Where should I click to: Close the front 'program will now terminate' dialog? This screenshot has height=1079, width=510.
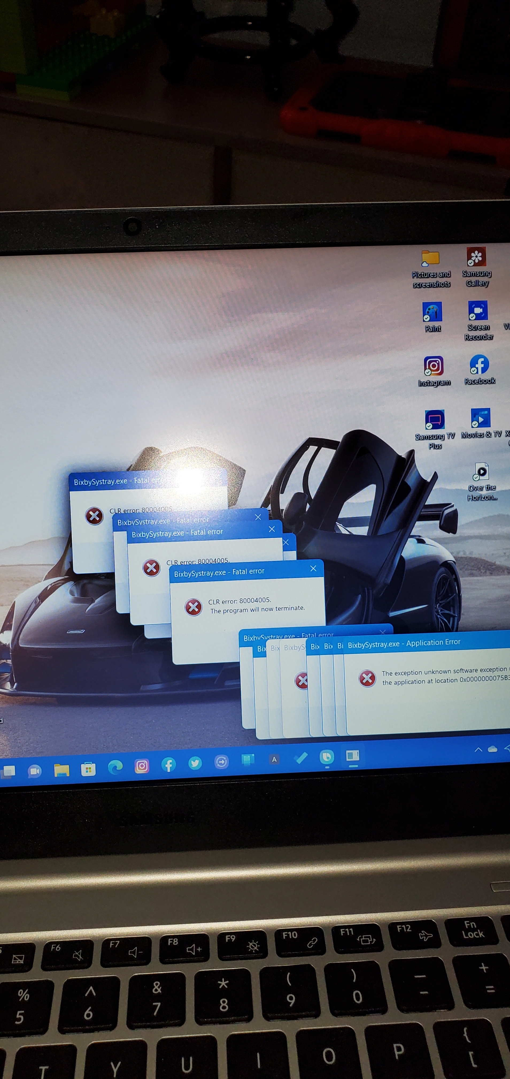(x=313, y=568)
